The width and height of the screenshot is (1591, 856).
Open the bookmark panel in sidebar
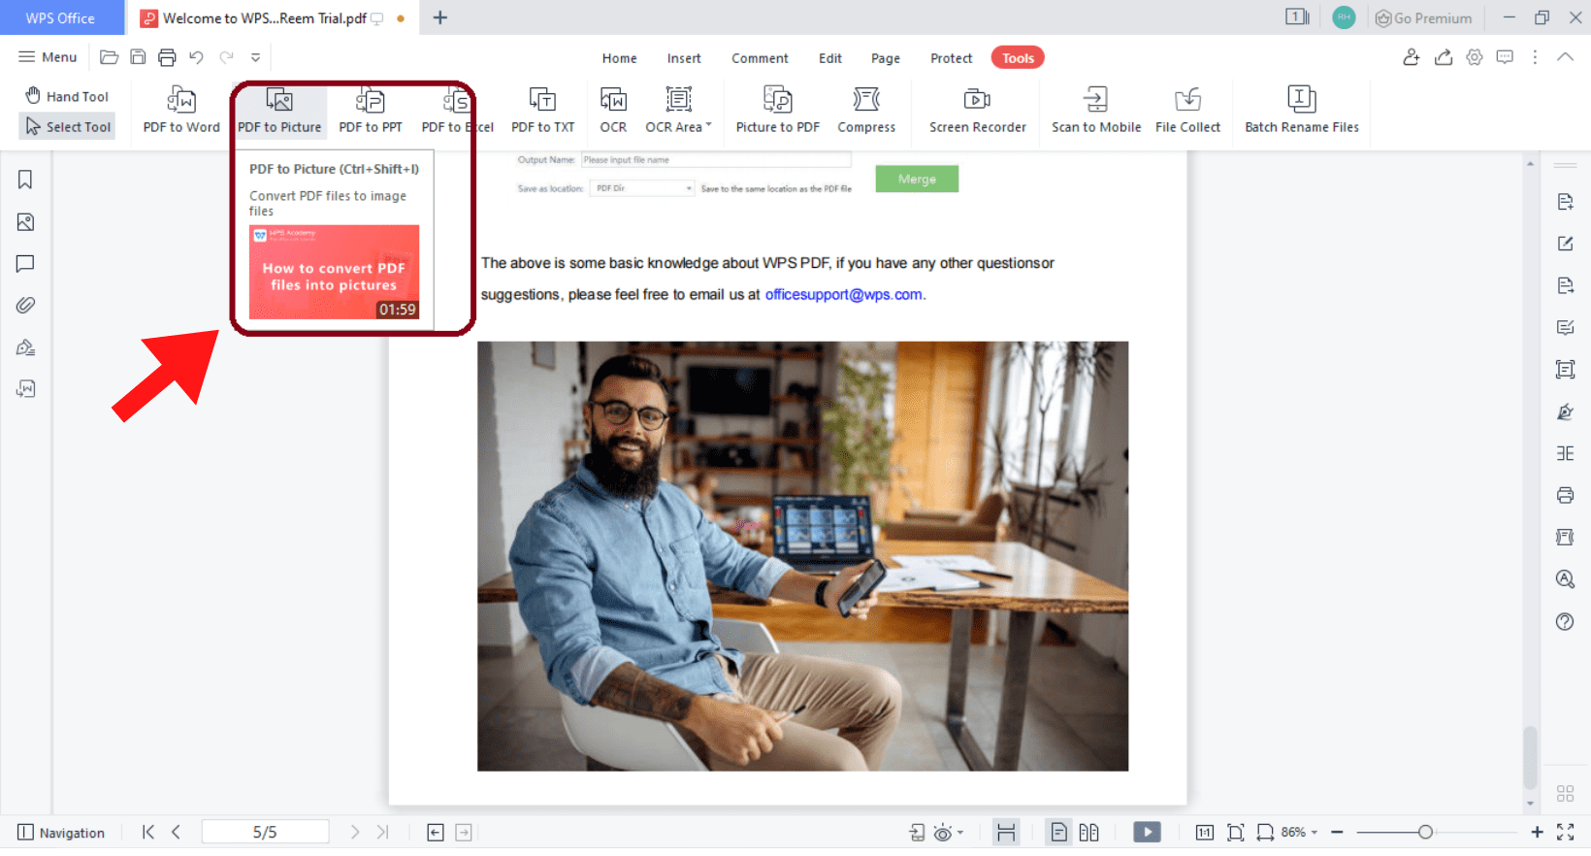pos(25,180)
